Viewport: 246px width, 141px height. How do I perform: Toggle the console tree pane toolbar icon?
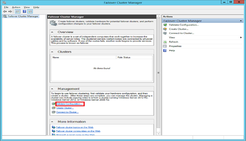tap(18, 11)
